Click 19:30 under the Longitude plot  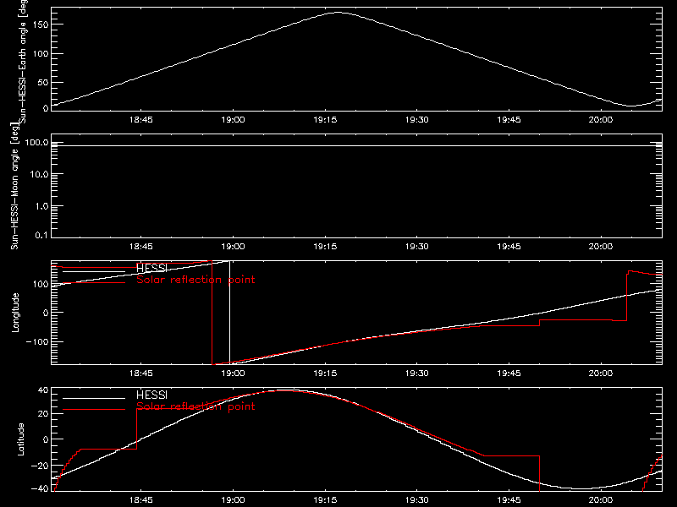click(x=416, y=373)
